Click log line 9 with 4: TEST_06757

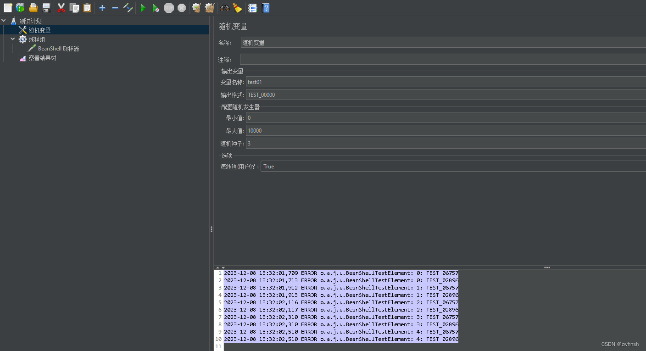pyautogui.click(x=341, y=332)
